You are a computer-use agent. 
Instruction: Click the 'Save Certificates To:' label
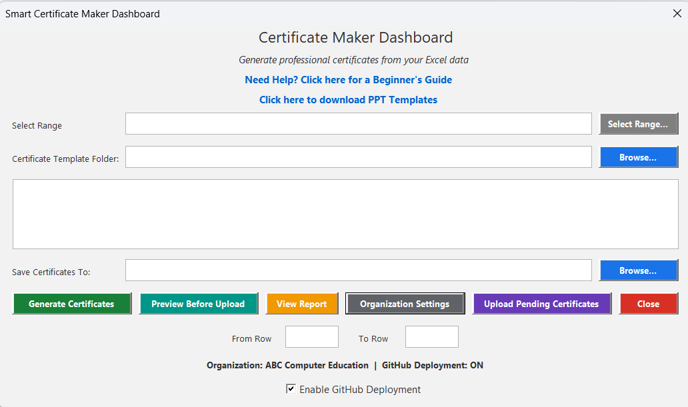51,272
